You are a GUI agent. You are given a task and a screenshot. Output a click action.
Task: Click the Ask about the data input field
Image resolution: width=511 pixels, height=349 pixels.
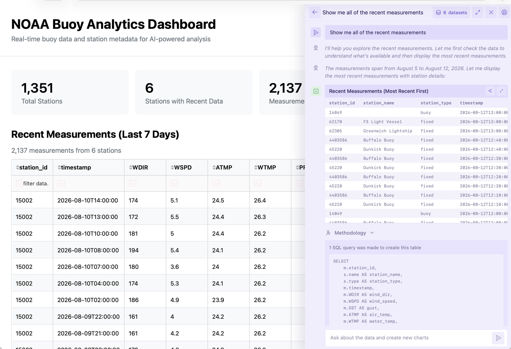408,338
